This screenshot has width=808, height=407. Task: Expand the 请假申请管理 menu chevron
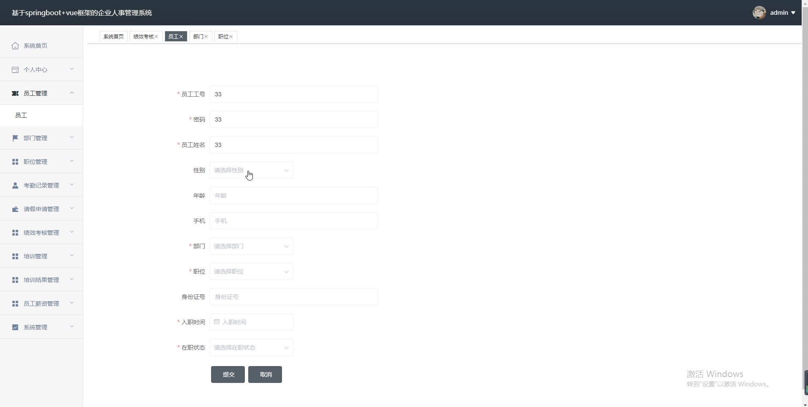coord(72,208)
